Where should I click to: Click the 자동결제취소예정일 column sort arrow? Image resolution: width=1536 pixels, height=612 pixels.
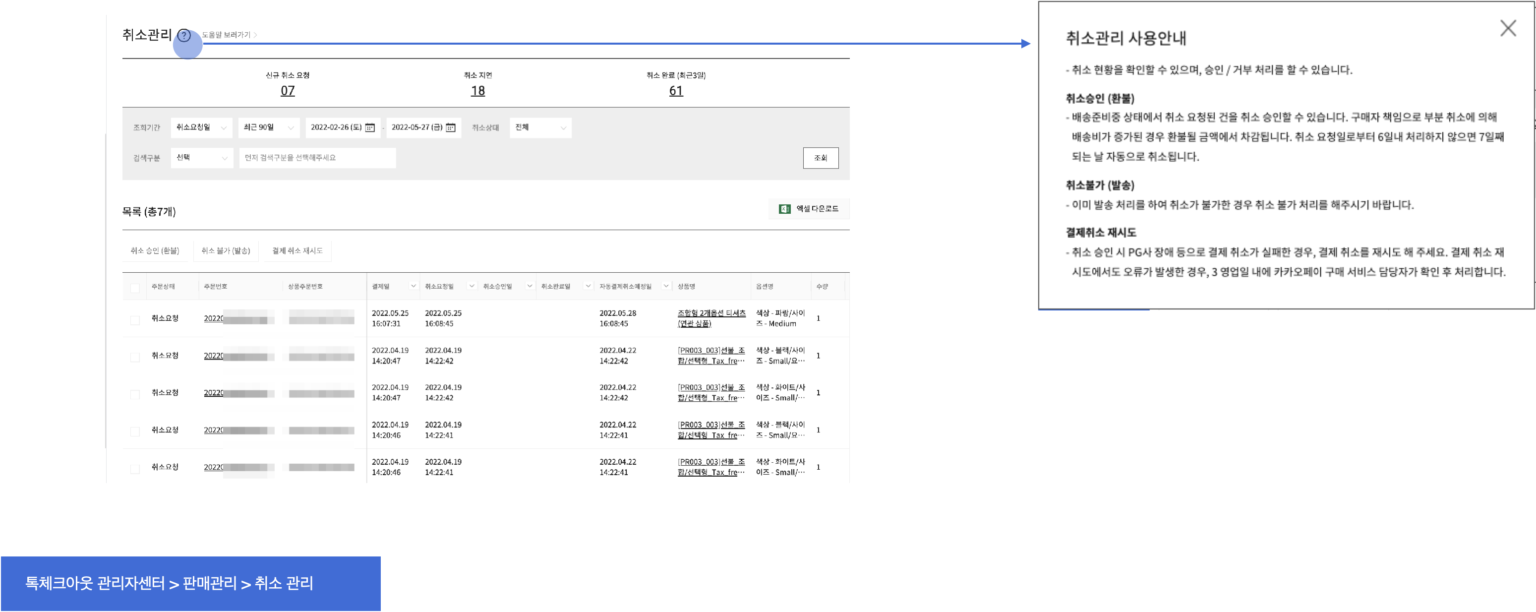click(665, 286)
